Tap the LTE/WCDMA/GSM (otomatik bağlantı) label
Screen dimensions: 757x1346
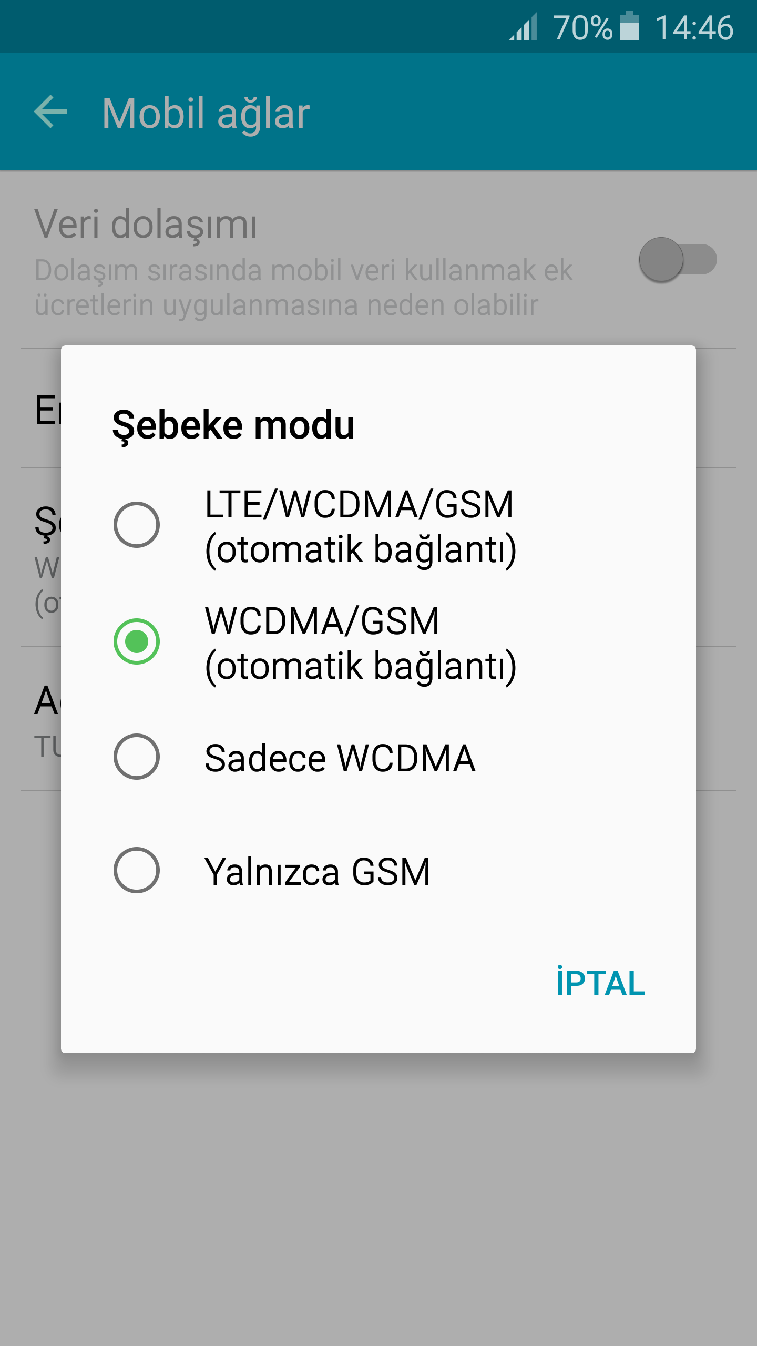coord(361,526)
